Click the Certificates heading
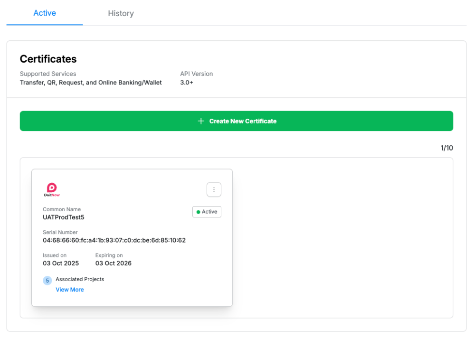Screen dimensions: 475x339 [x=48, y=59]
